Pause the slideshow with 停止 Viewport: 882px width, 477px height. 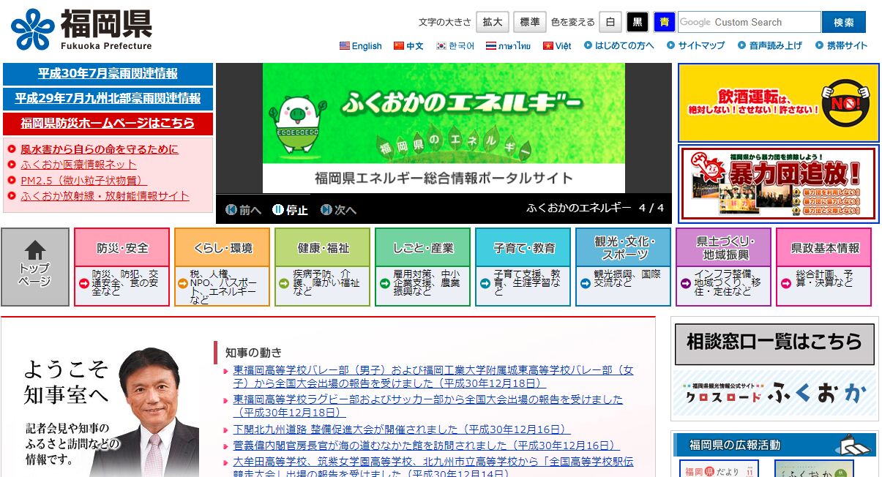[x=290, y=210]
